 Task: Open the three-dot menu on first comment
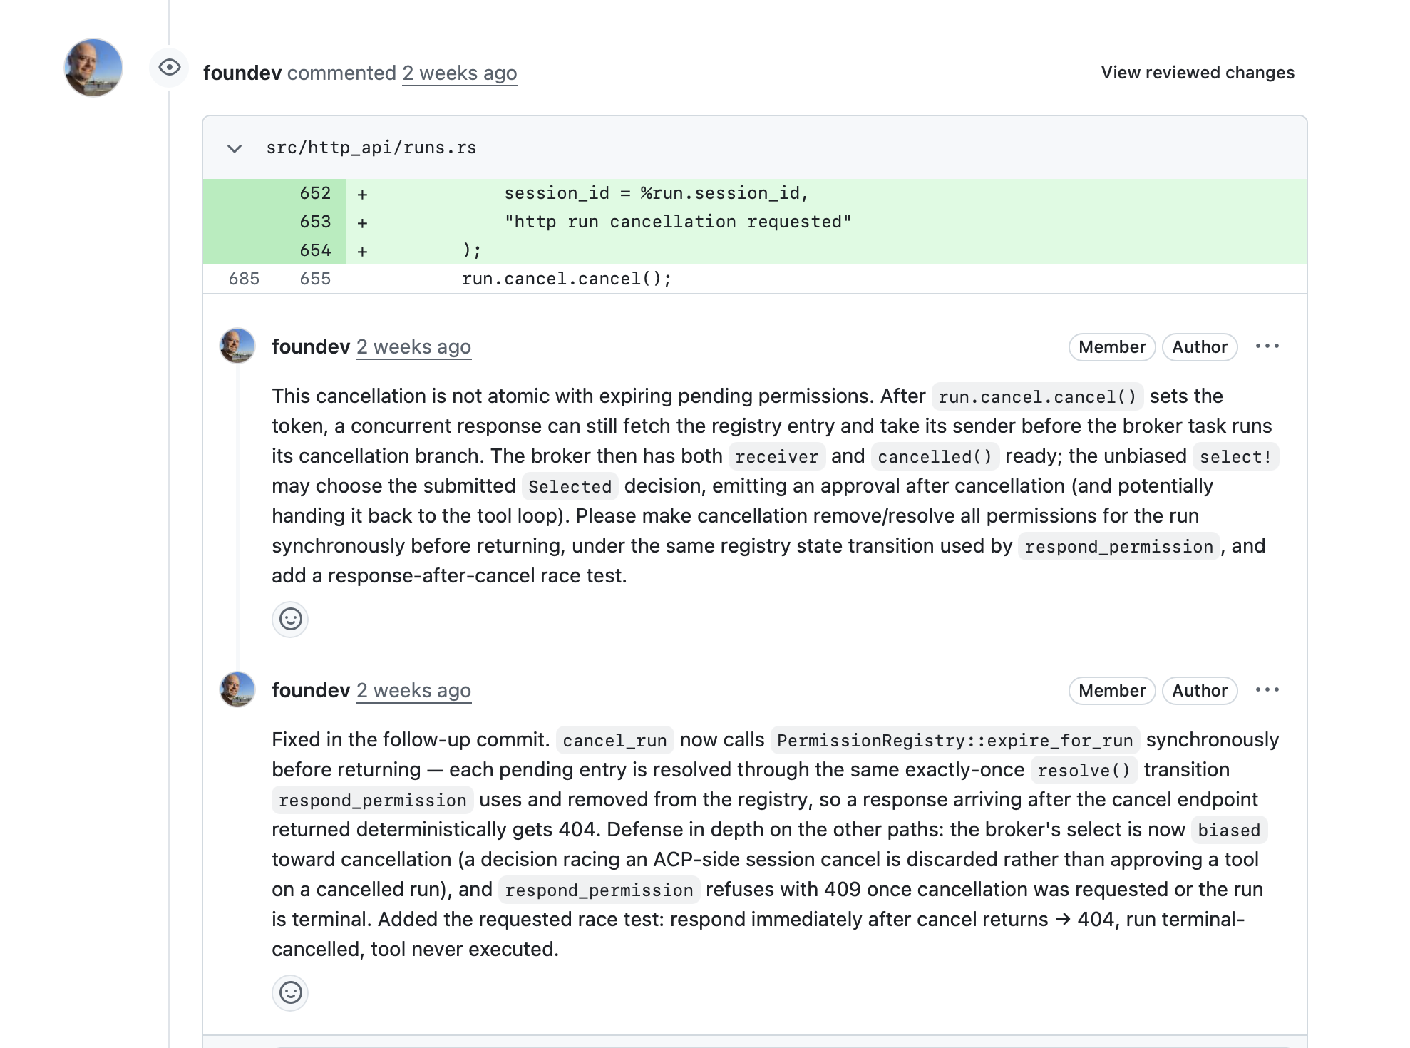[1267, 346]
